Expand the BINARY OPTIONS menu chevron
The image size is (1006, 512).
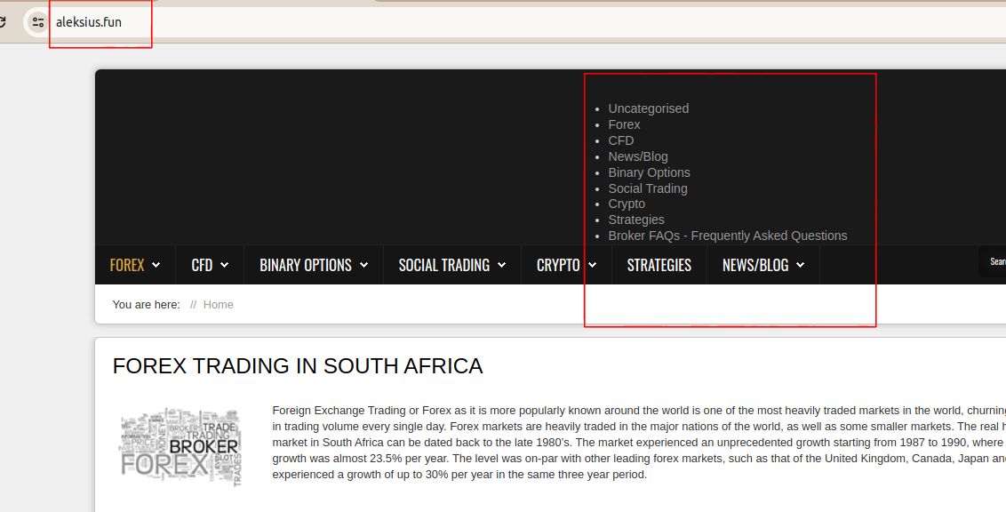pos(363,265)
